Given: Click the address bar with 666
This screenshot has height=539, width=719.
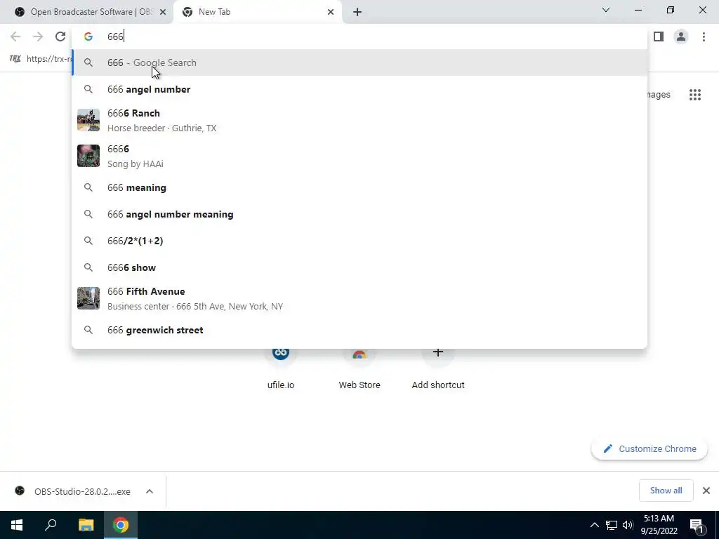Looking at the screenshot, I should tap(359, 36).
